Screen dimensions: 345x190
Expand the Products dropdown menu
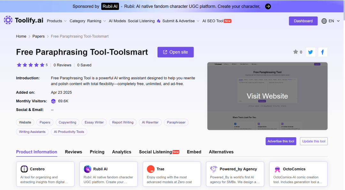pyautogui.click(x=57, y=21)
